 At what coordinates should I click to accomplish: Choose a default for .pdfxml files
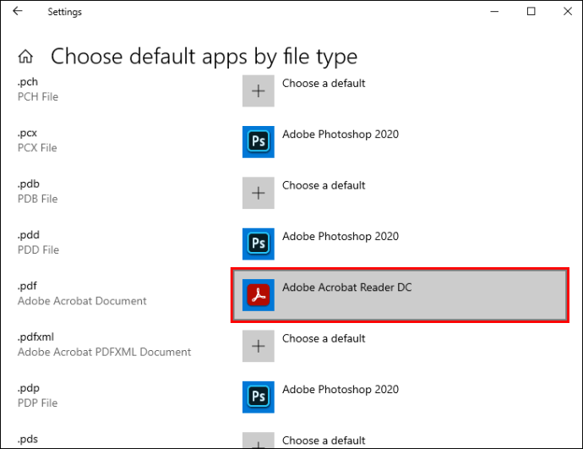(x=324, y=338)
